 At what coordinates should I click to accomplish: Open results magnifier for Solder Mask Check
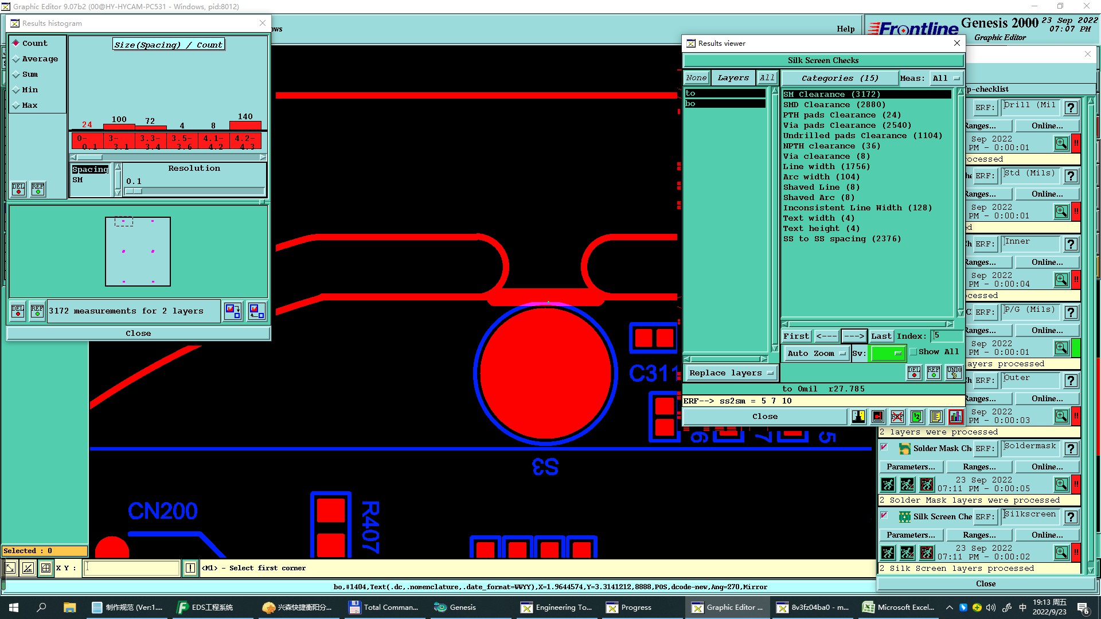click(1061, 484)
